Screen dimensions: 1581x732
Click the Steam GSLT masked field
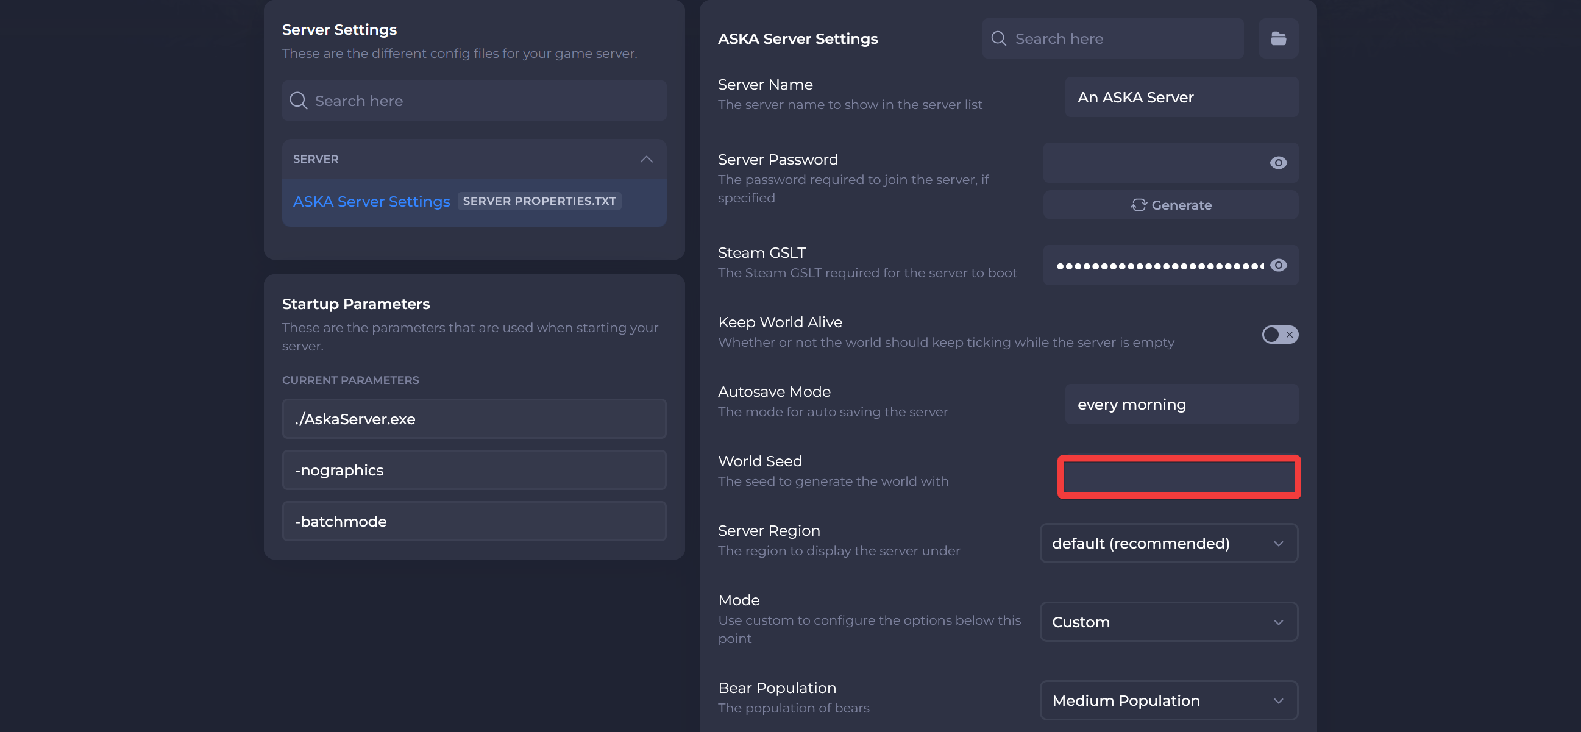pos(1170,265)
